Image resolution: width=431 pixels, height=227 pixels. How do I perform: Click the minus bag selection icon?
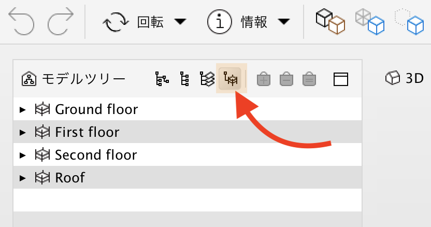286,79
